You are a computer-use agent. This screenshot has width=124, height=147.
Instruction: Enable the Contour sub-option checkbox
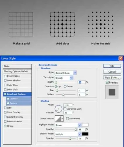coord(8,99)
